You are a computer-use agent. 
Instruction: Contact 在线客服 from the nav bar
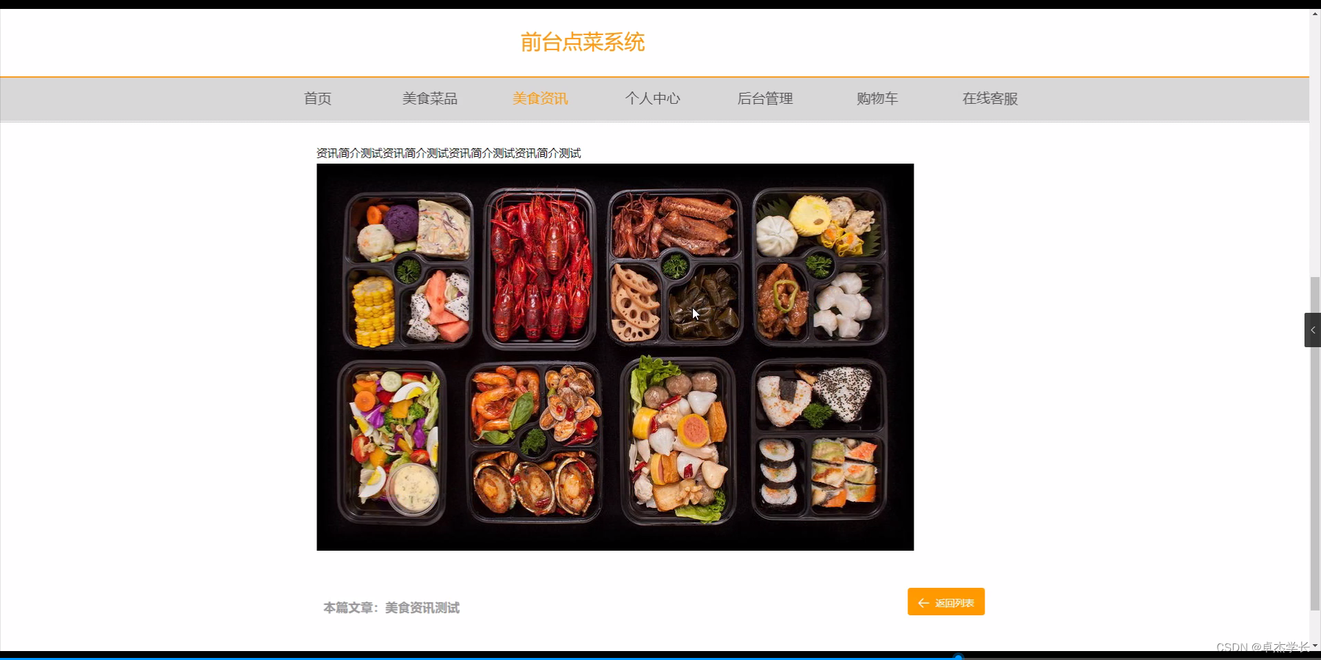point(990,98)
